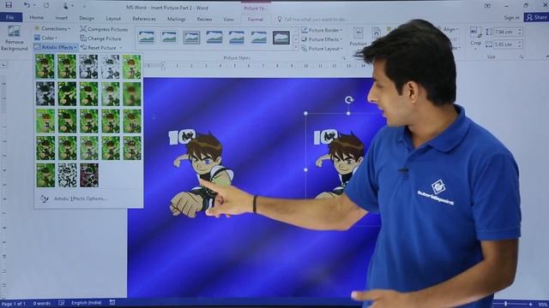Click the rotation handle above the selected picture
Screen dimensions: 549x308
(x=349, y=100)
